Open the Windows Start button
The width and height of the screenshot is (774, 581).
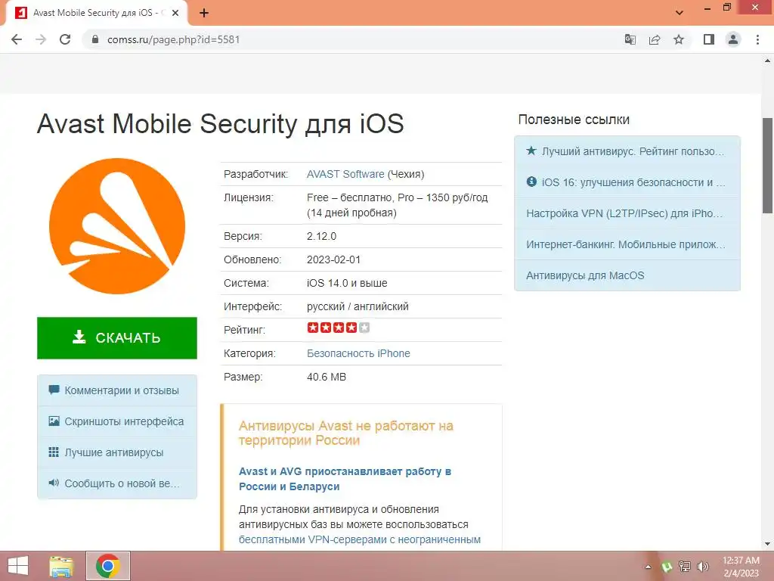(18, 566)
